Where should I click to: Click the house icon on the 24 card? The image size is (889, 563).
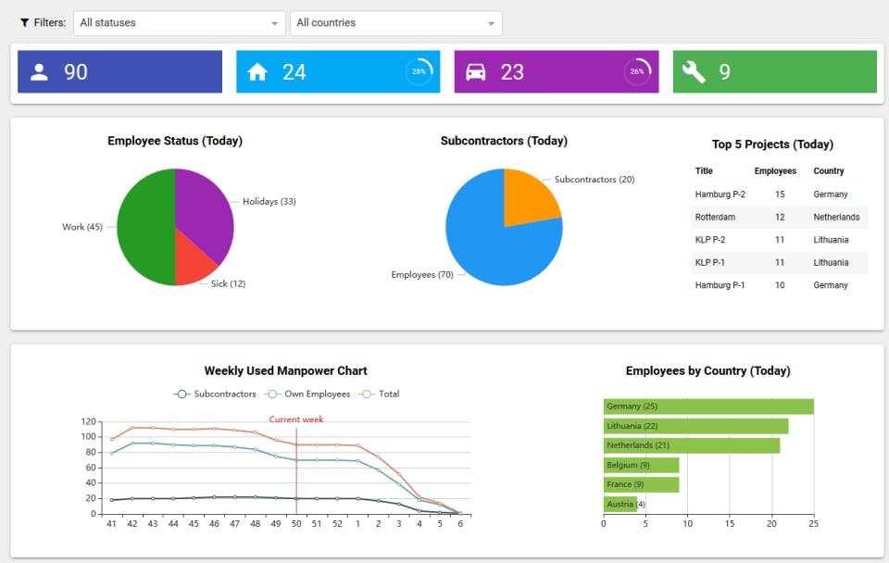(x=257, y=72)
